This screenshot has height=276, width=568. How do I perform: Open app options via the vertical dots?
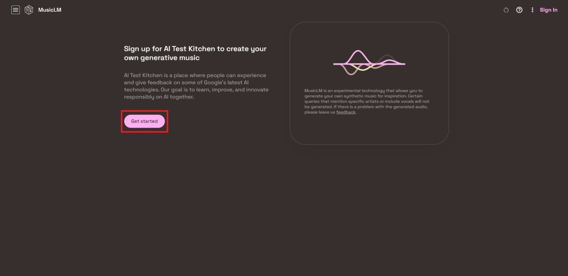tap(532, 10)
